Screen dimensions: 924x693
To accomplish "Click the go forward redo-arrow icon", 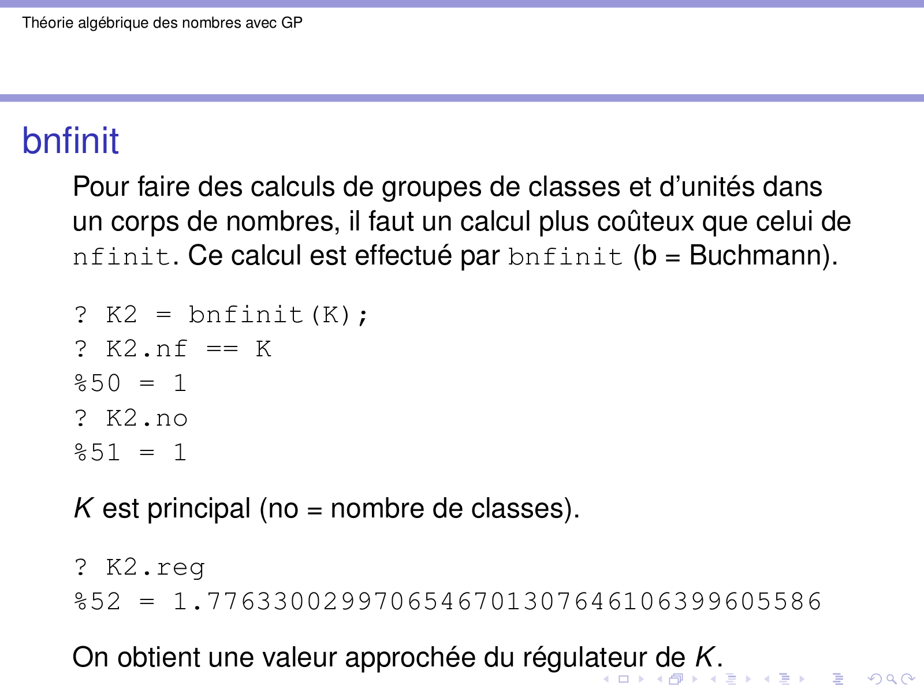I will pos(908,679).
